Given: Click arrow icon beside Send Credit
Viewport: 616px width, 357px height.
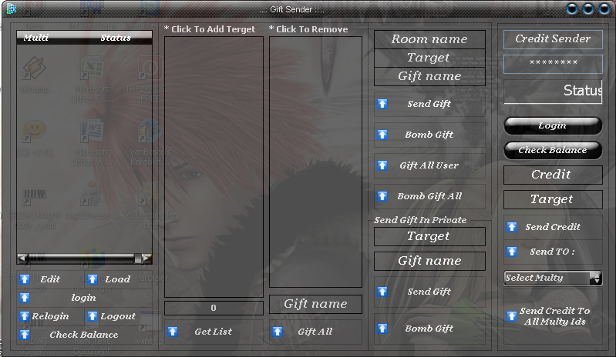Looking at the screenshot, I should [x=511, y=227].
